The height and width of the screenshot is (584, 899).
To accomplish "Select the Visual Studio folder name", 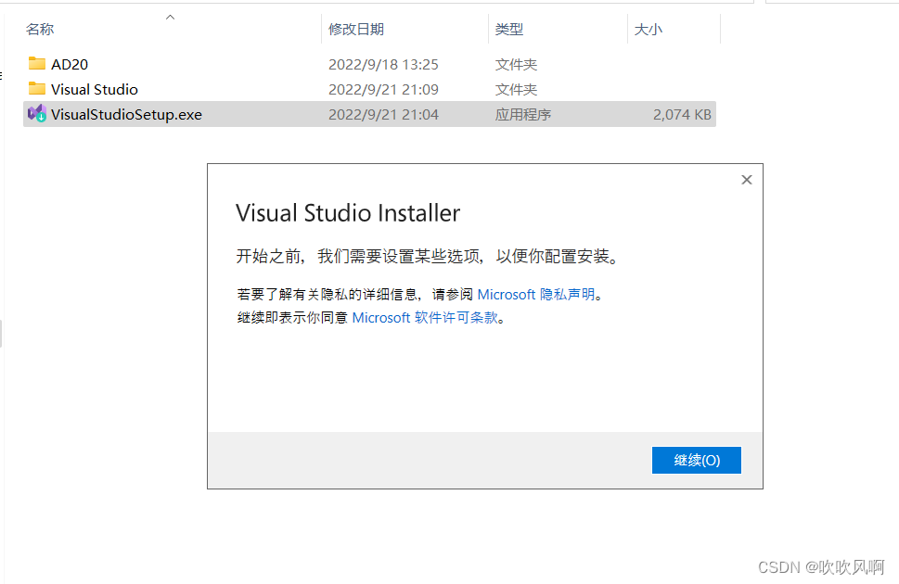I will click(x=95, y=89).
